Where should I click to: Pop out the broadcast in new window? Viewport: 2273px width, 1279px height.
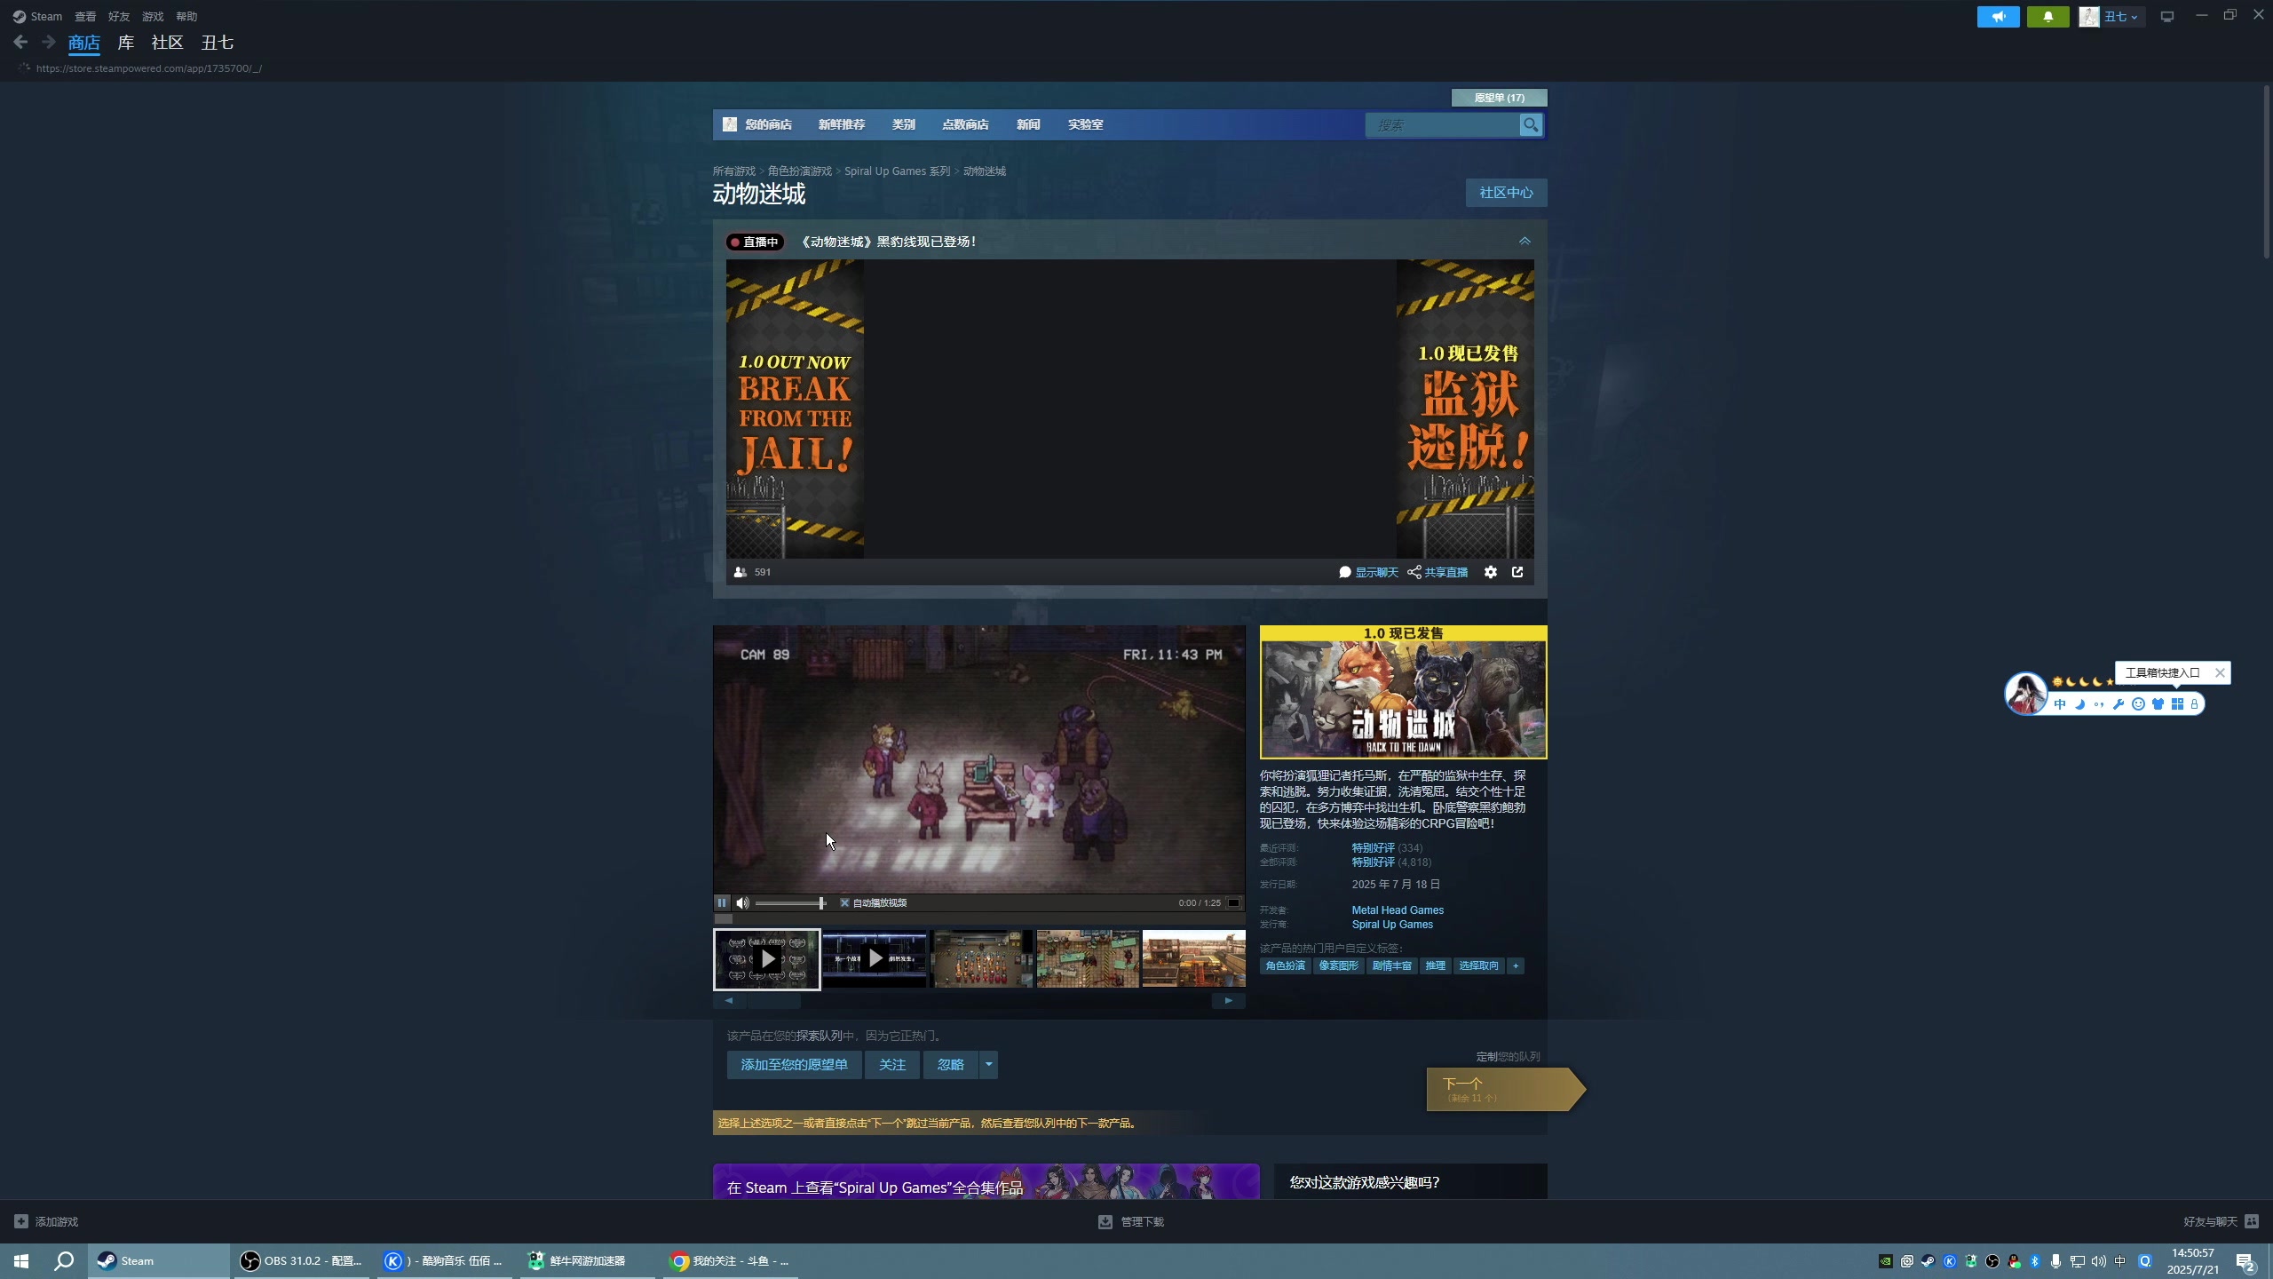(1517, 572)
